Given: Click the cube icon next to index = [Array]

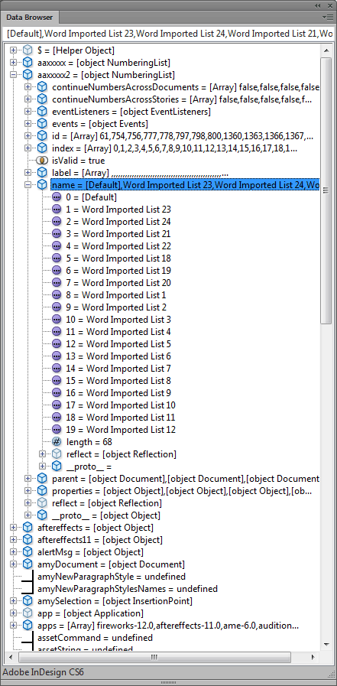Looking at the screenshot, I should 42,148.
